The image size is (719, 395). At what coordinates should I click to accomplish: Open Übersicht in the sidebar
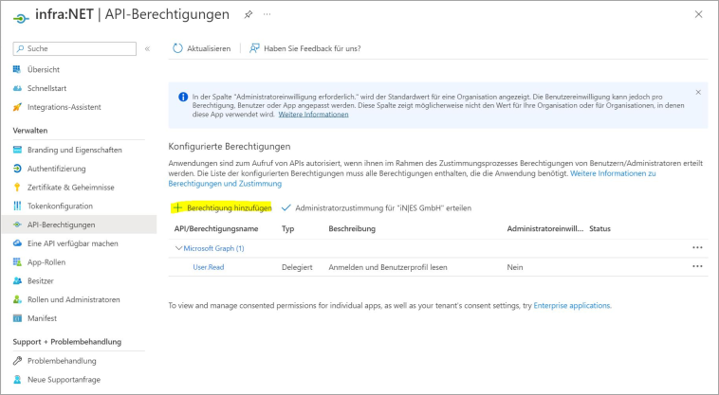coord(45,69)
